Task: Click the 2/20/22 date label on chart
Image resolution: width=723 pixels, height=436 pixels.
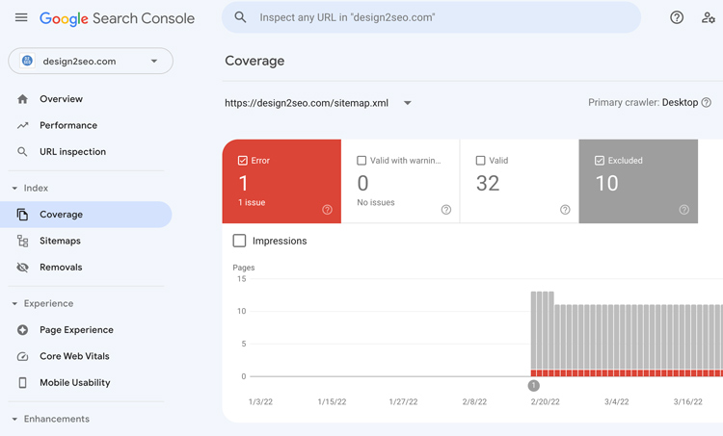Action: click(x=545, y=402)
